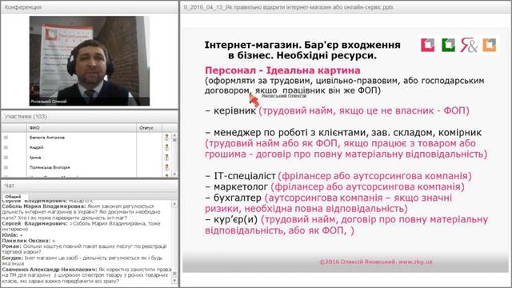Click Богдан's chat message
The width and height of the screenshot is (512, 288).
tap(82, 260)
